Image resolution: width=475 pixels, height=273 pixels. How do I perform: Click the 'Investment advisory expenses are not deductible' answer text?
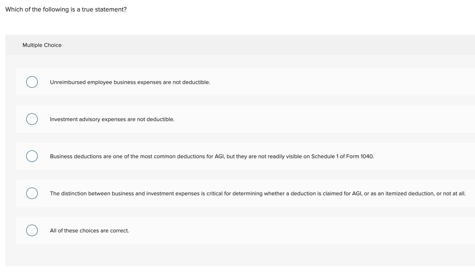click(x=112, y=119)
